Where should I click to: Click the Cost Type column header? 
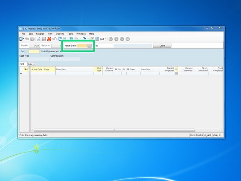point(98,69)
